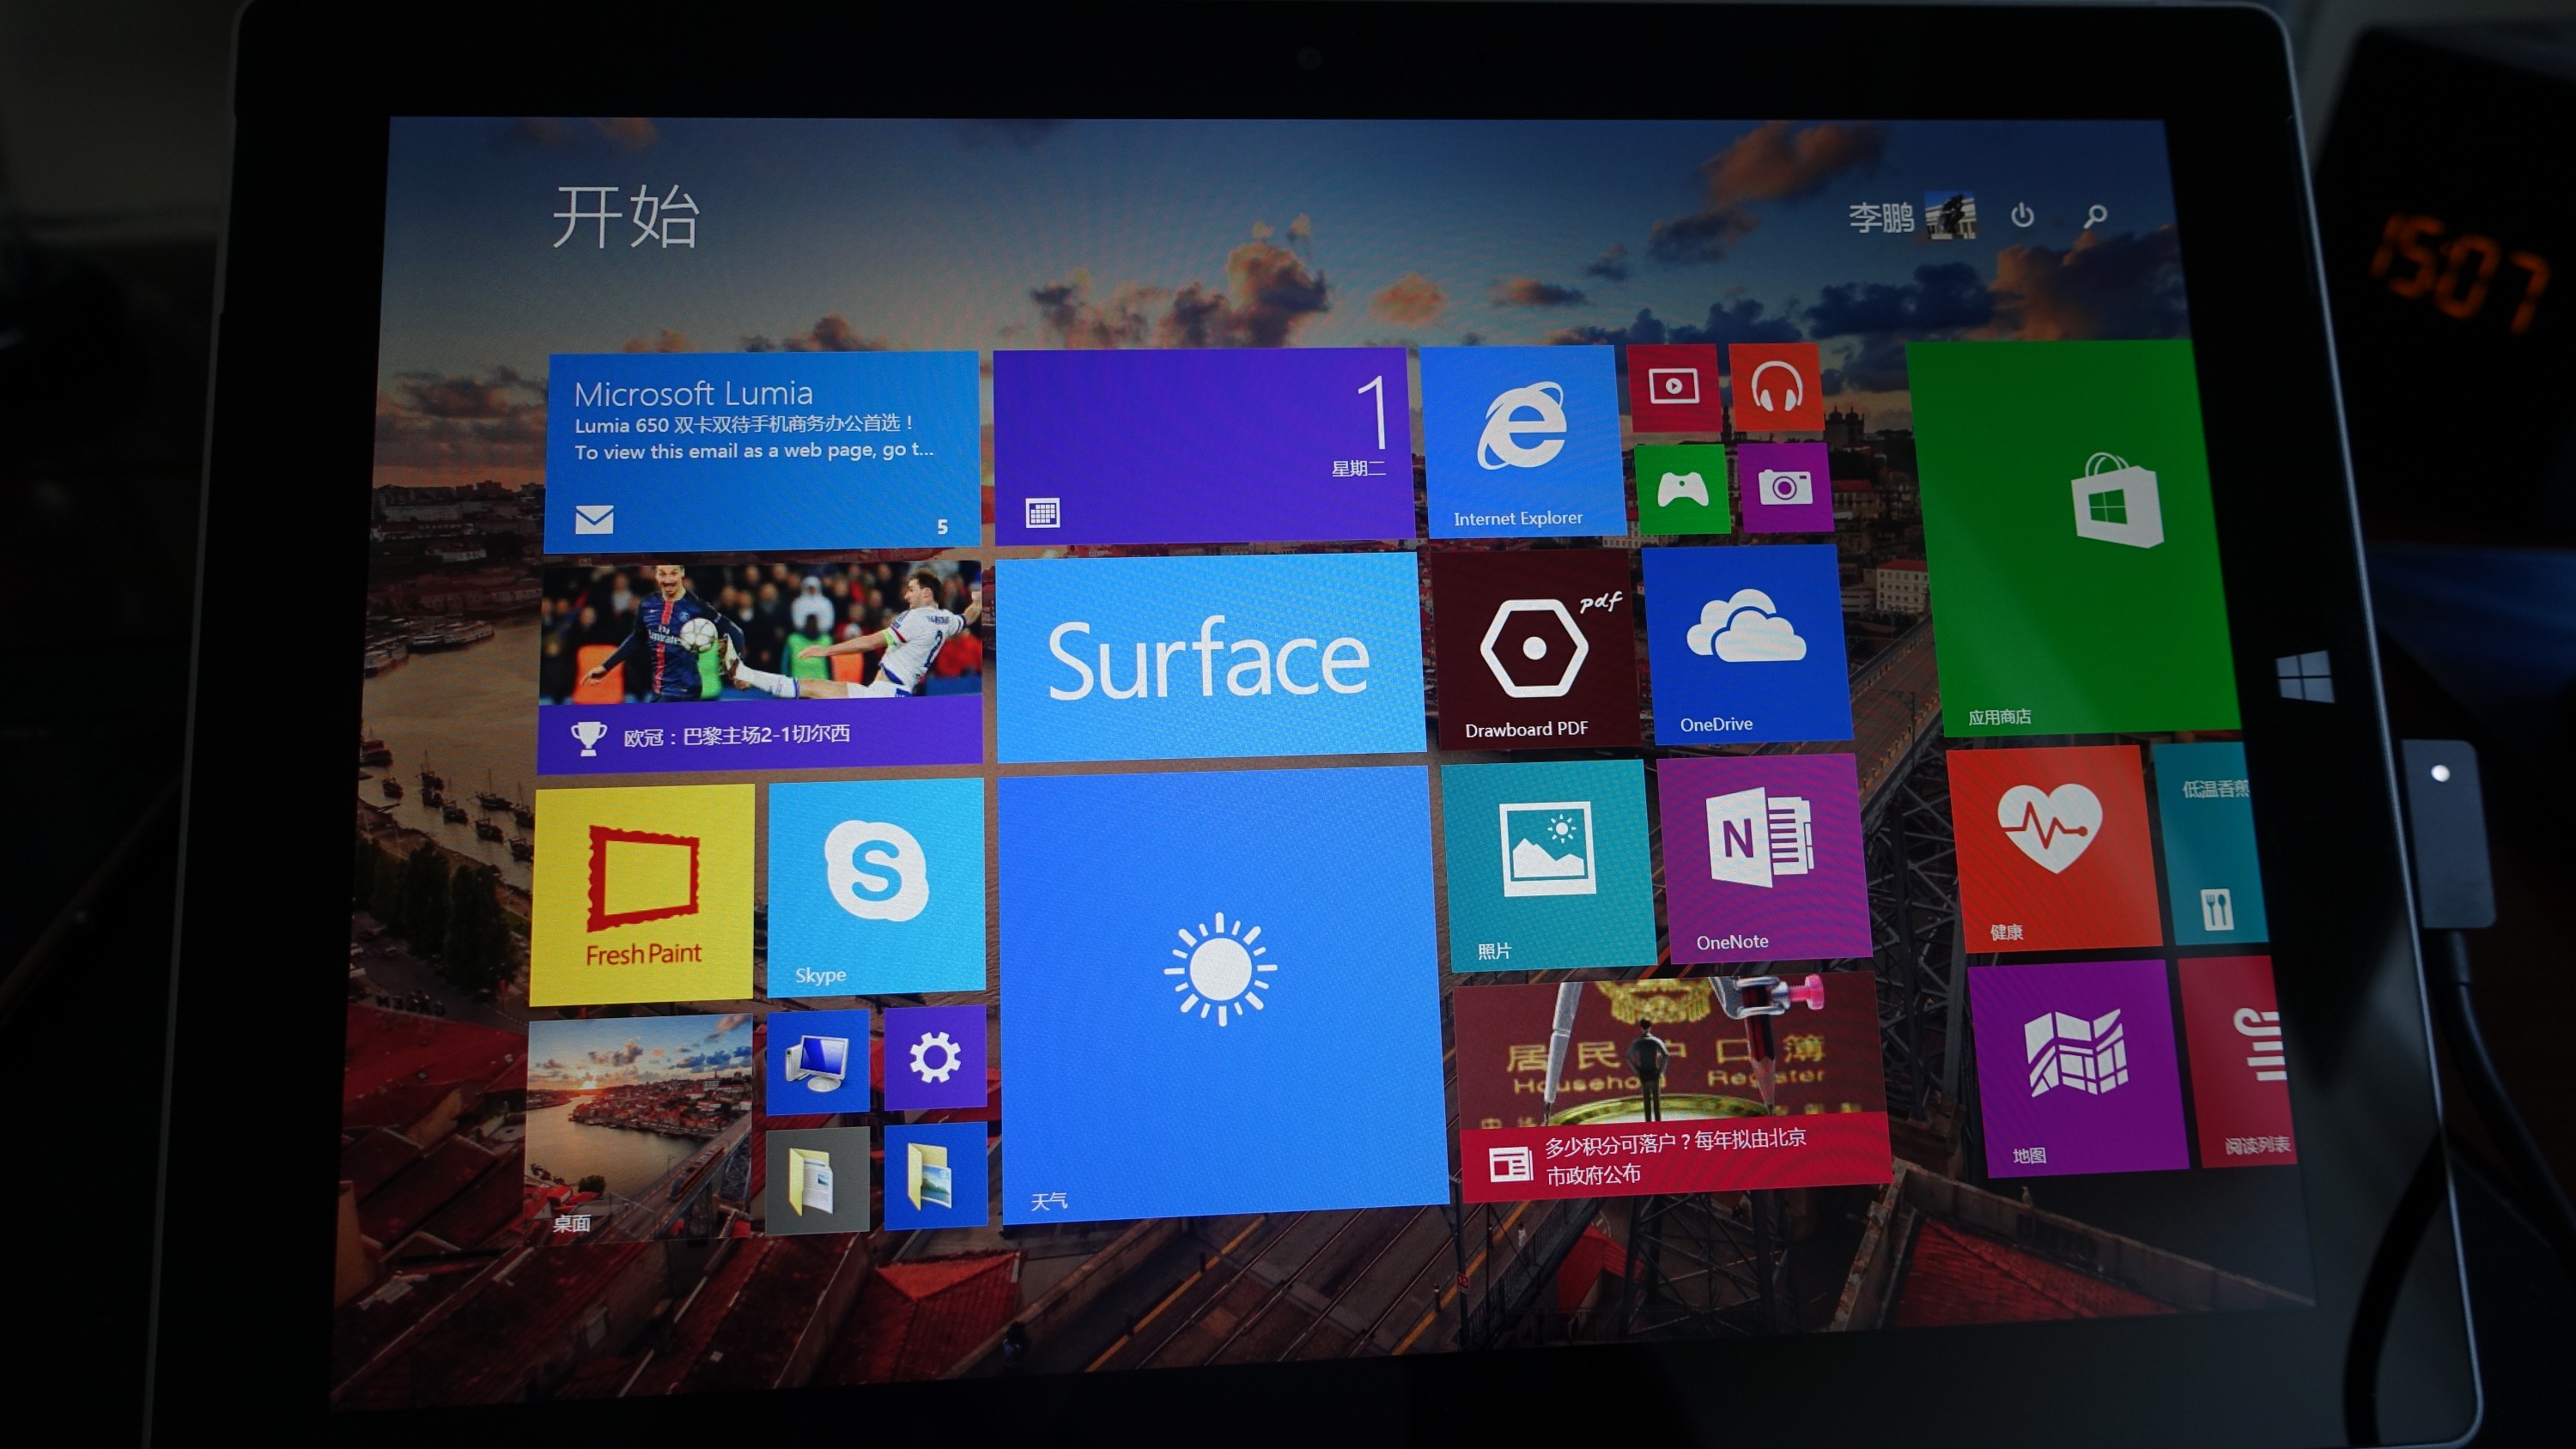Launch the Skype app tile
2576x1449 pixels.
pos(876,886)
